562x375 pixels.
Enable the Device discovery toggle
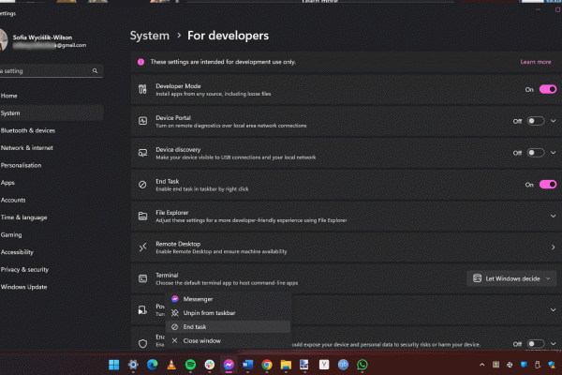pyautogui.click(x=536, y=153)
